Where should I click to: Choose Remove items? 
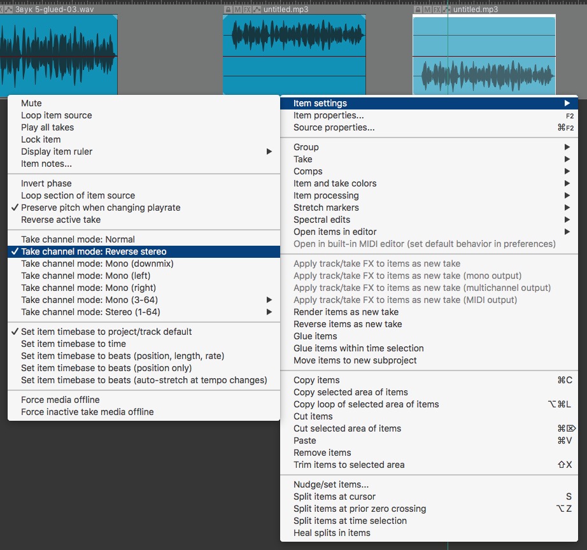[x=429, y=453]
